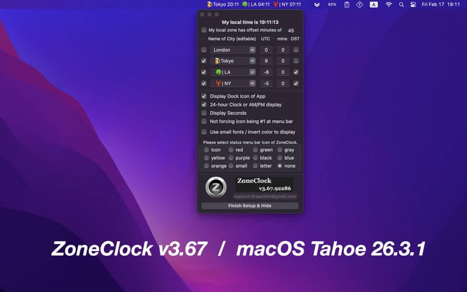
Task: Click the input source A icon
Action: click(x=374, y=5)
